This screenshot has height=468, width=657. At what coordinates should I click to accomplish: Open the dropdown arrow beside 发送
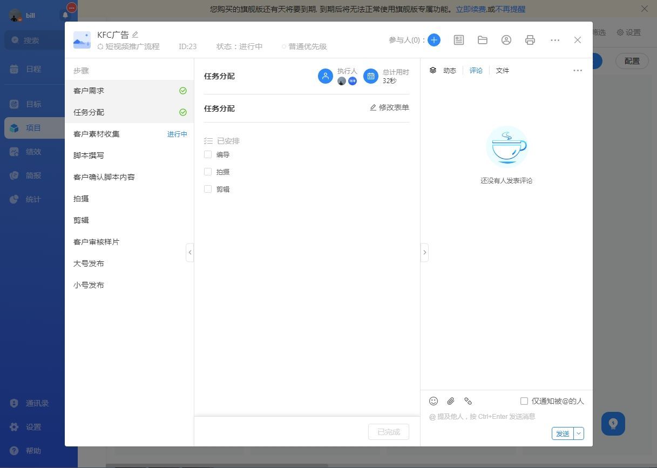[579, 433]
